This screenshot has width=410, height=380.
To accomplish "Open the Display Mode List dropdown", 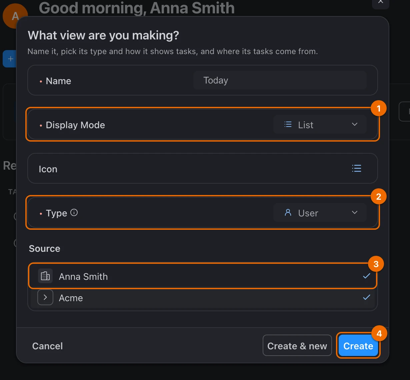I will [320, 125].
